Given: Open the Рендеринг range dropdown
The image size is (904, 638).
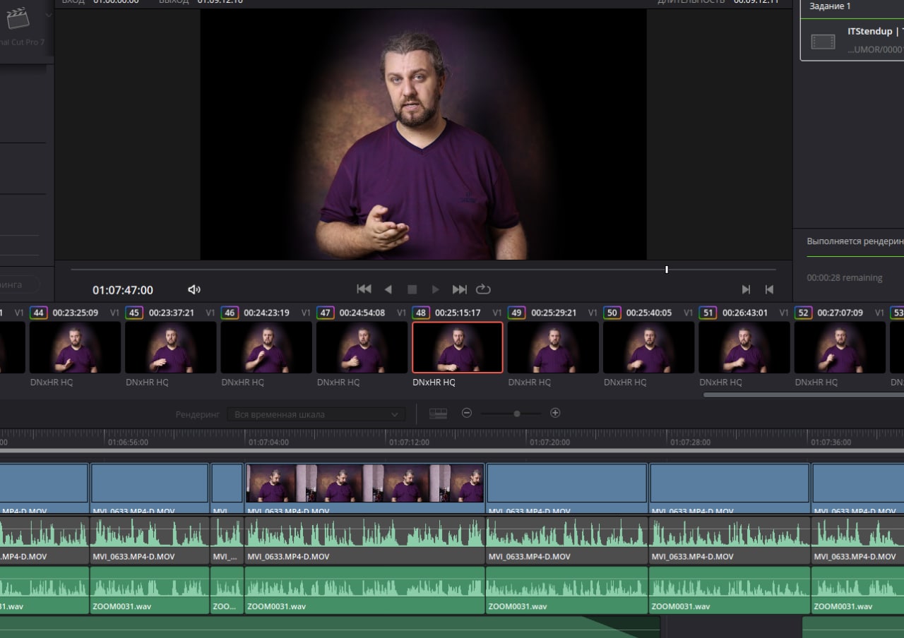Looking at the screenshot, I should pyautogui.click(x=316, y=414).
